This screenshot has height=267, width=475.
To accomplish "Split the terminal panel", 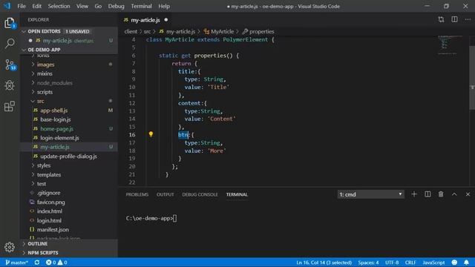I will tap(427, 194).
